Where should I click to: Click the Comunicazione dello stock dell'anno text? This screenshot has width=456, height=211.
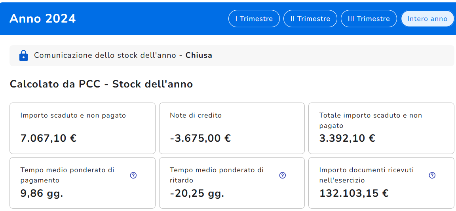click(x=105, y=55)
